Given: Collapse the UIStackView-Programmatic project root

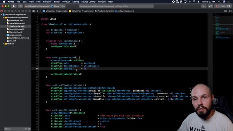Looking at the screenshot, I should tap(1, 15).
